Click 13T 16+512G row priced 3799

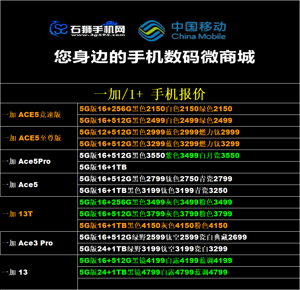click(189, 214)
